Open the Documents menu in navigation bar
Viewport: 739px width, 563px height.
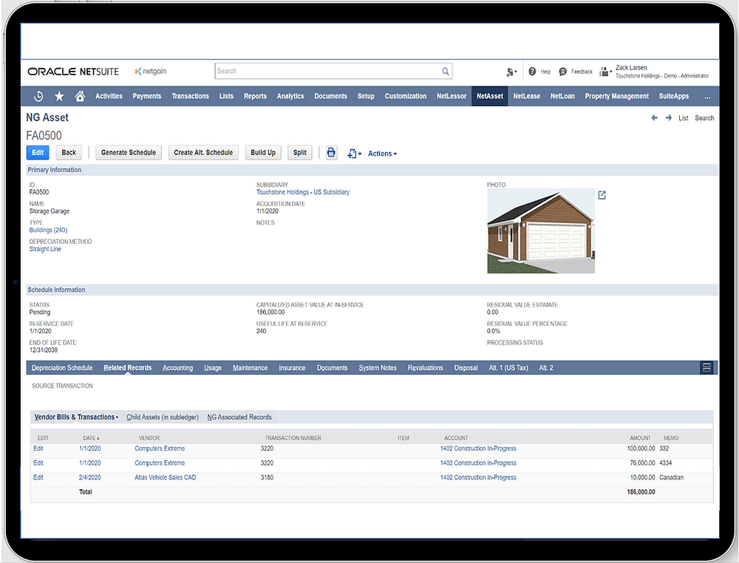pyautogui.click(x=330, y=96)
